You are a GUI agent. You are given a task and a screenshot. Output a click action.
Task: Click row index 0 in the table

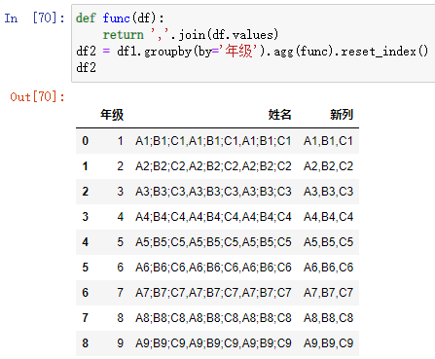[85, 141]
